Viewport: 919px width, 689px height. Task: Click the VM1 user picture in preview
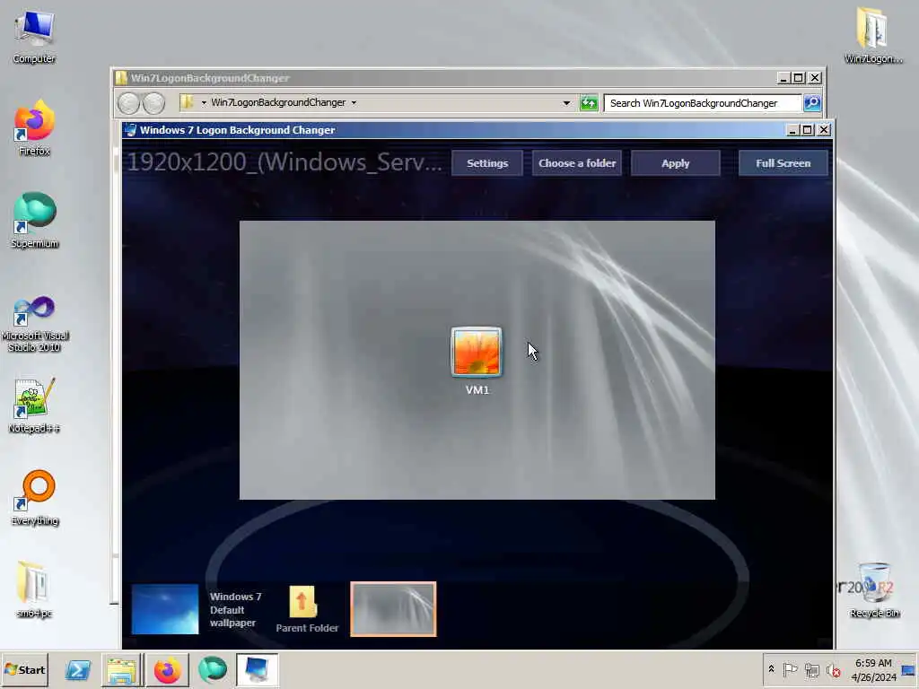(x=477, y=352)
